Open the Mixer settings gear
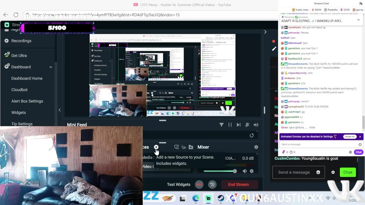This screenshot has width=365, height=205. 256,147
